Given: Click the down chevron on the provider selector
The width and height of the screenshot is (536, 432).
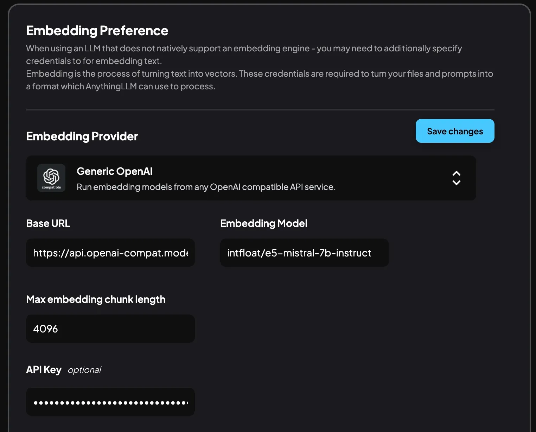Looking at the screenshot, I should 457,183.
